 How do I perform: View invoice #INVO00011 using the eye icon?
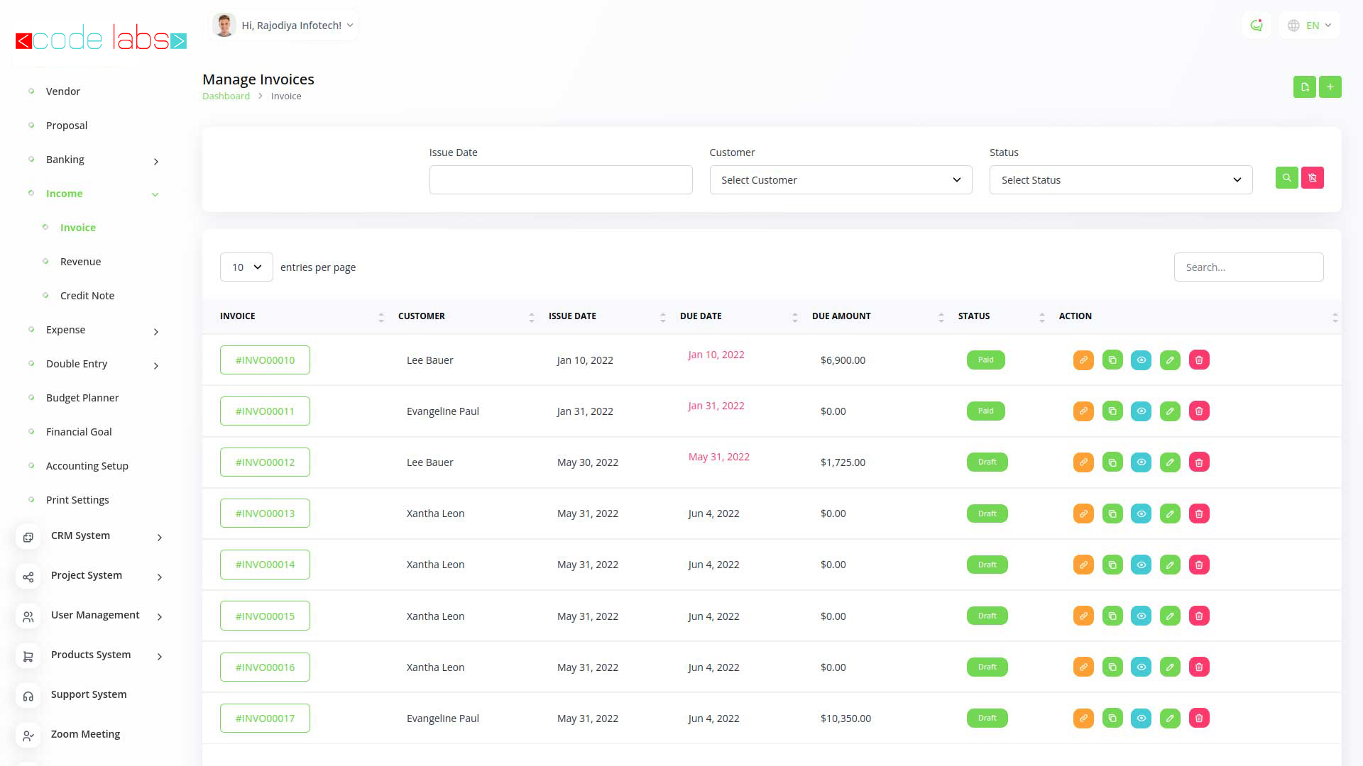point(1141,411)
